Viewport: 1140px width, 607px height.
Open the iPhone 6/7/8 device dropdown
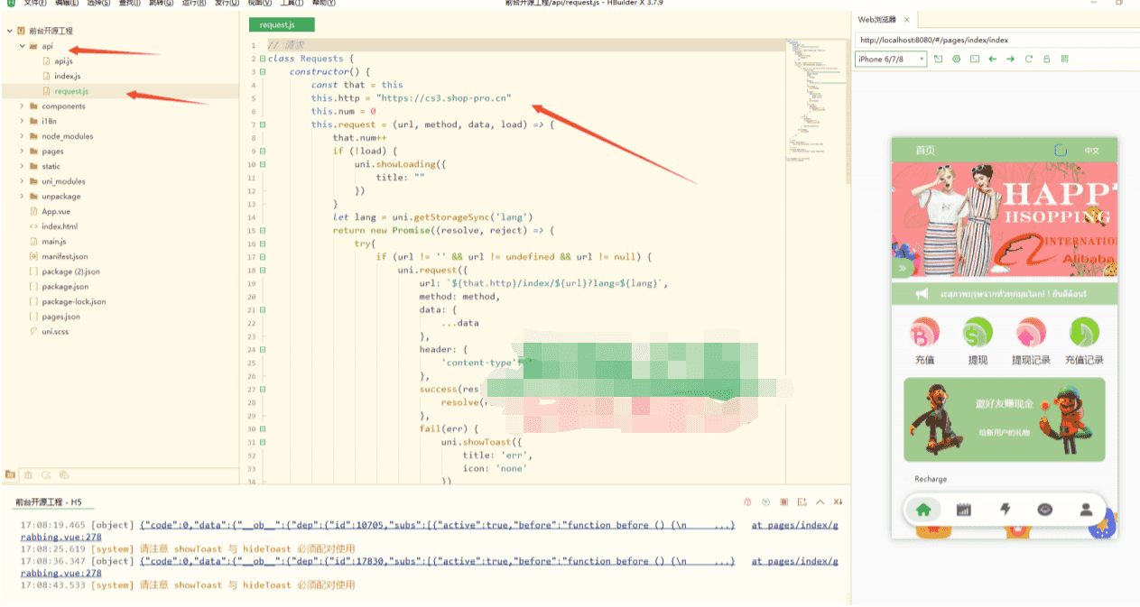point(891,59)
